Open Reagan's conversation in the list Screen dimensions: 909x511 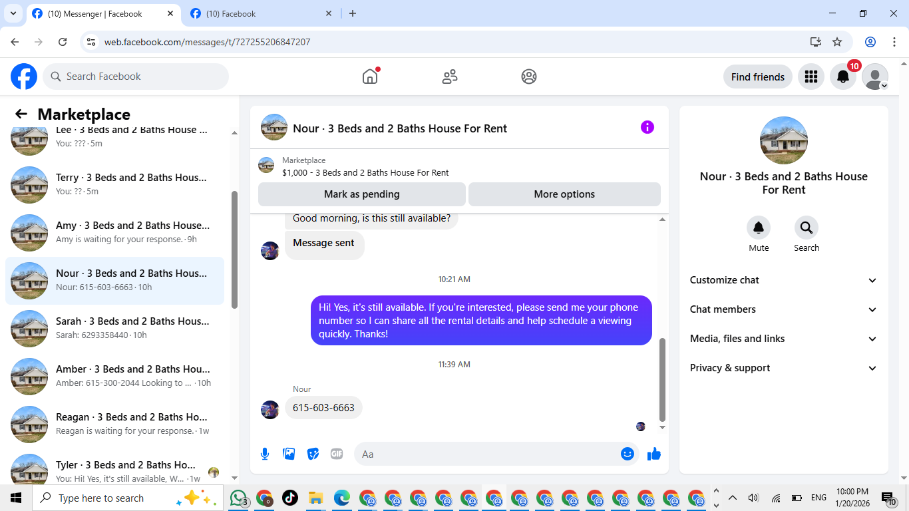[114, 424]
